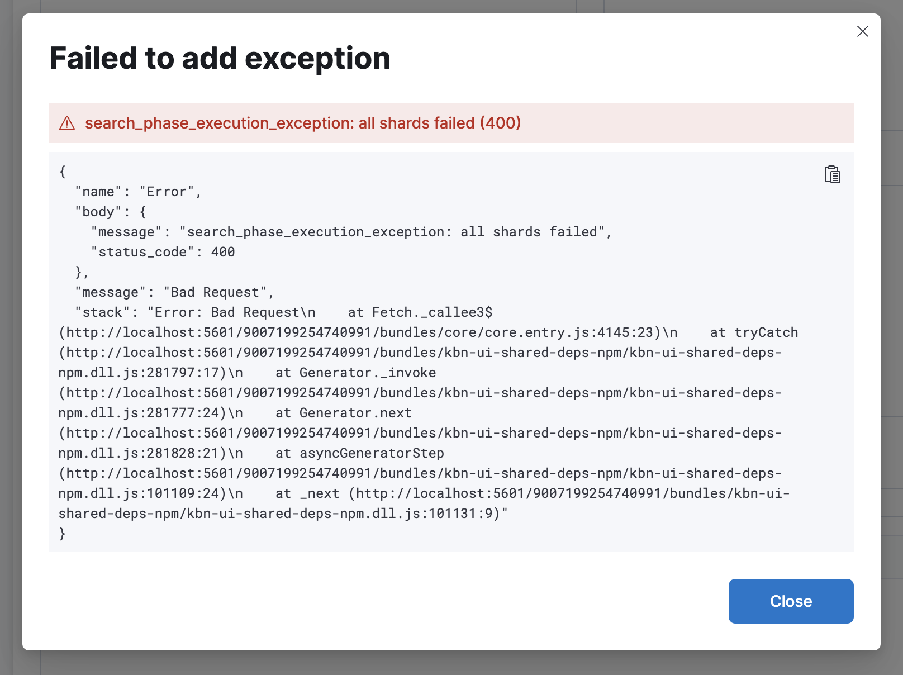The height and width of the screenshot is (675, 903).
Task: Click the red 'all shards failed (400)' message
Action: 303,123
